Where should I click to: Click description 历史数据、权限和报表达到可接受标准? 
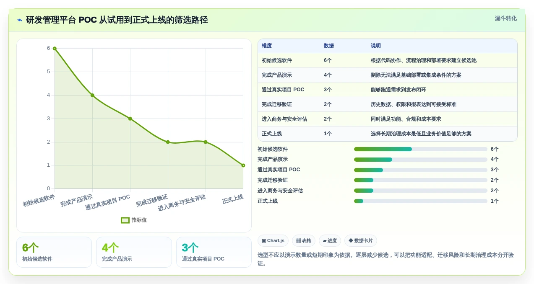414,104
